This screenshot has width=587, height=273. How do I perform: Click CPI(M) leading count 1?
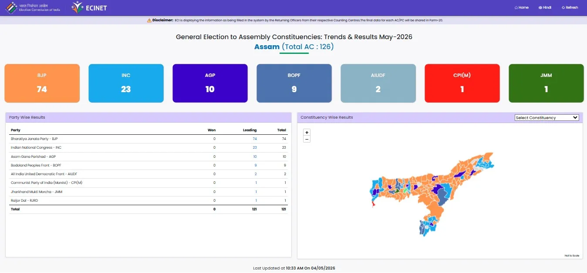256,183
